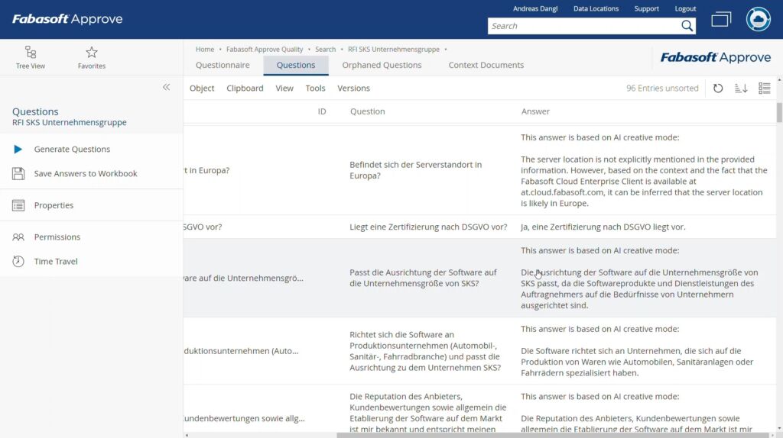This screenshot has height=438, width=783.
Task: Open Data Locations link
Action: click(596, 8)
